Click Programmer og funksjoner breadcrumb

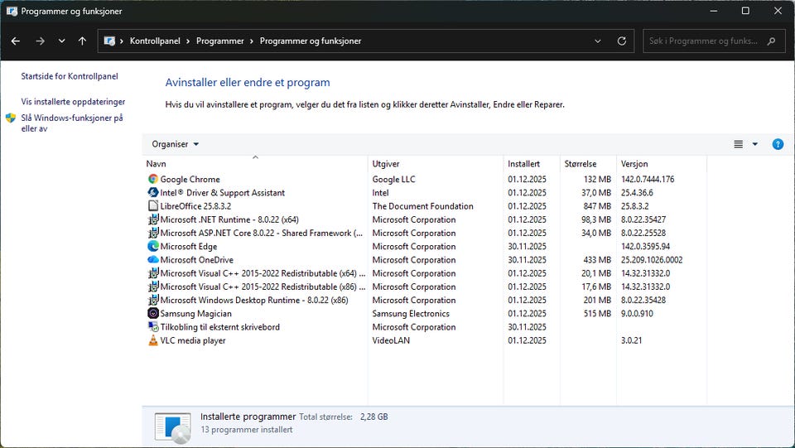pos(311,41)
